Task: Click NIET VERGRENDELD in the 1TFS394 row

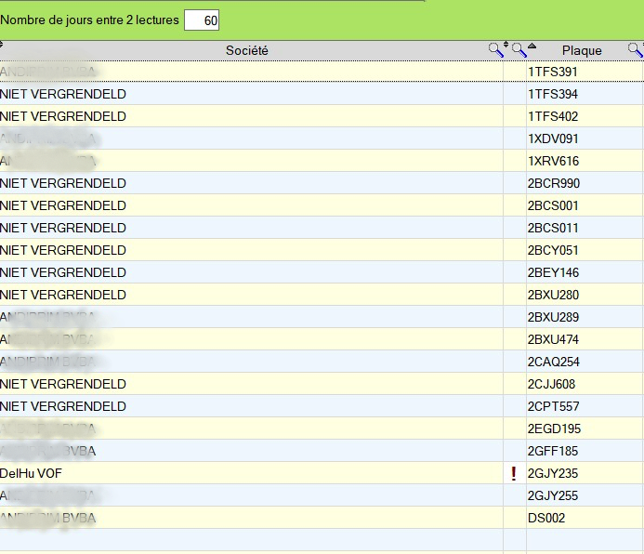Action: [x=63, y=94]
